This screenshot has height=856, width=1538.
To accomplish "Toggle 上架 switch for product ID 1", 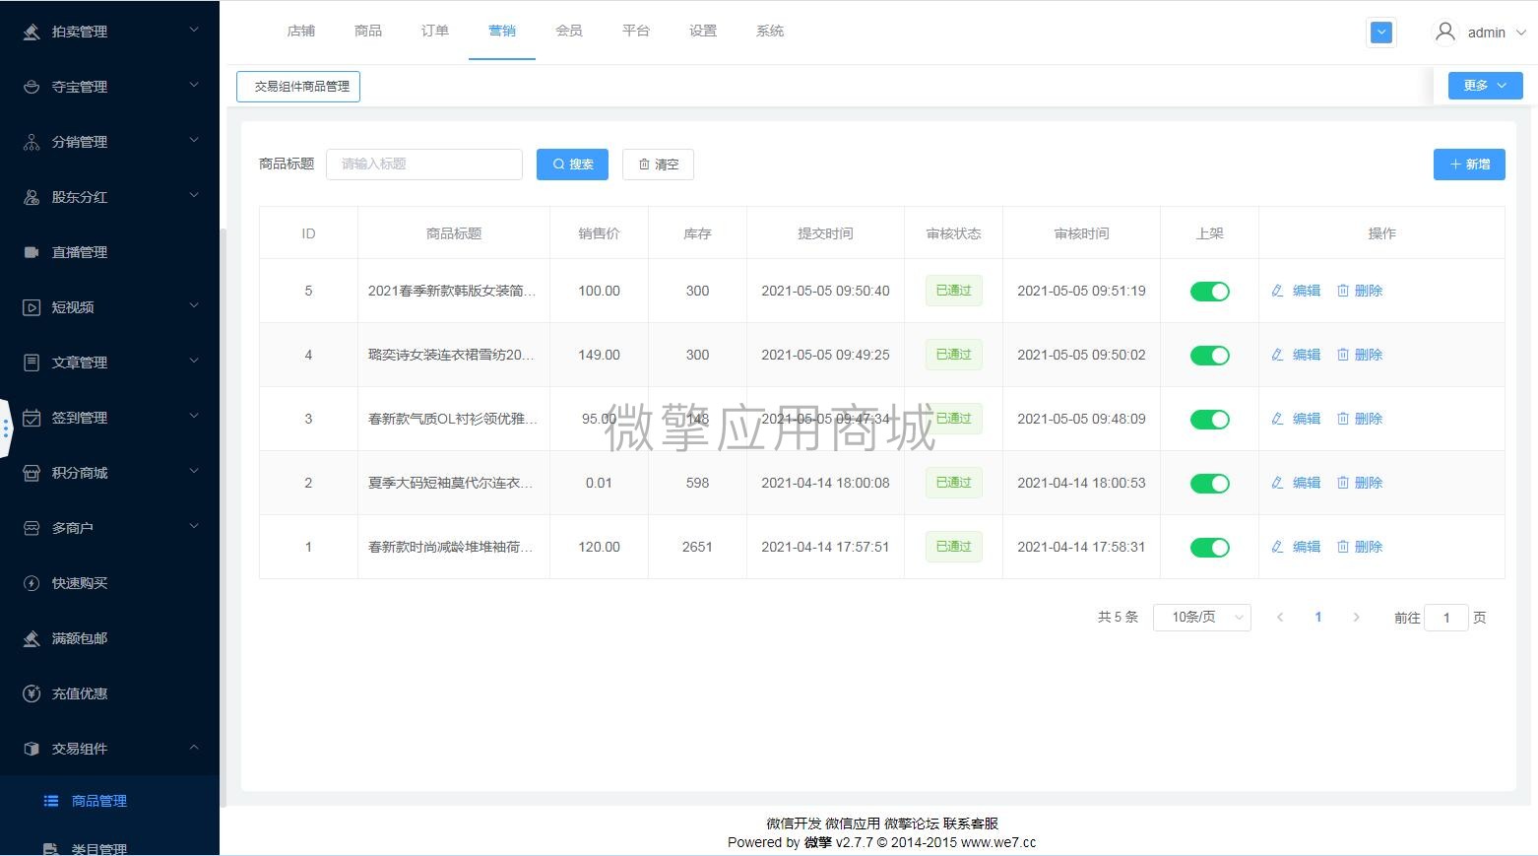I will (x=1209, y=548).
